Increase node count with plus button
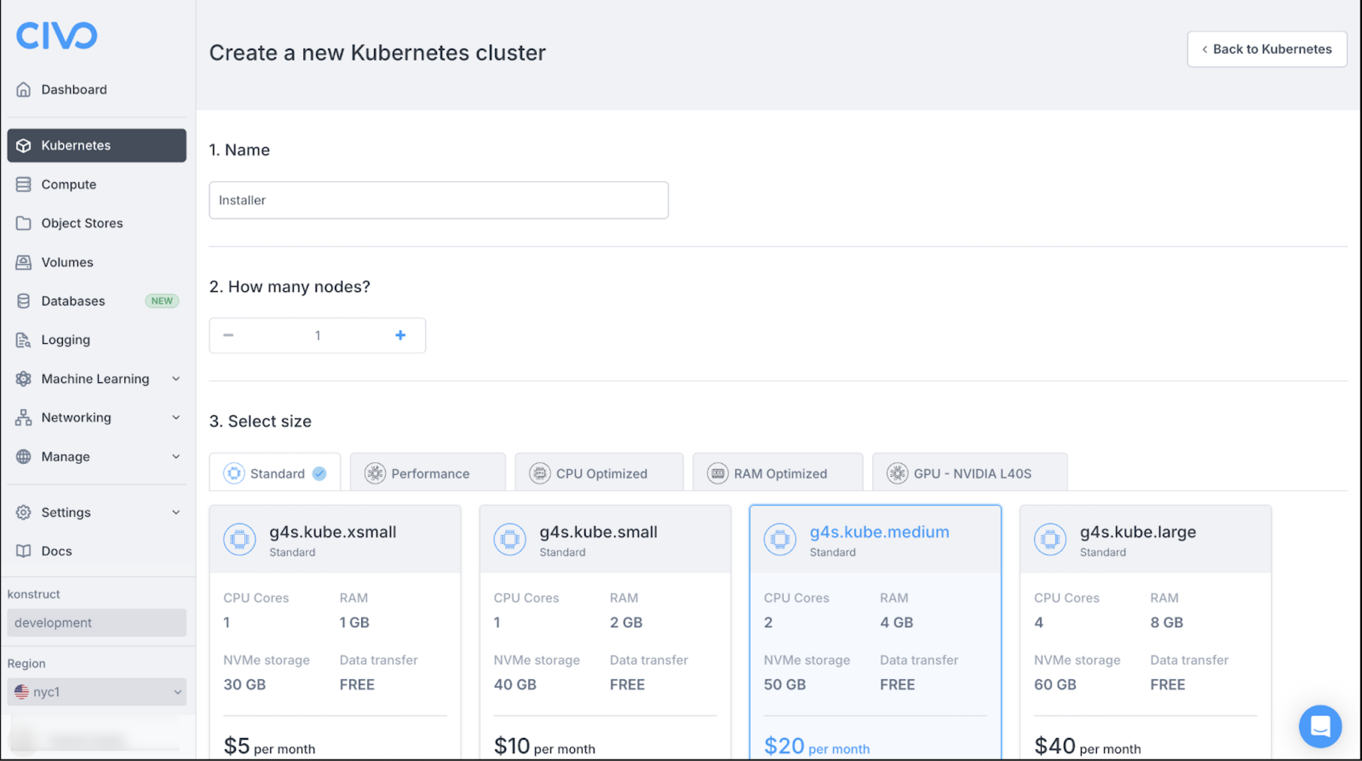1362x761 pixels. [x=400, y=335]
